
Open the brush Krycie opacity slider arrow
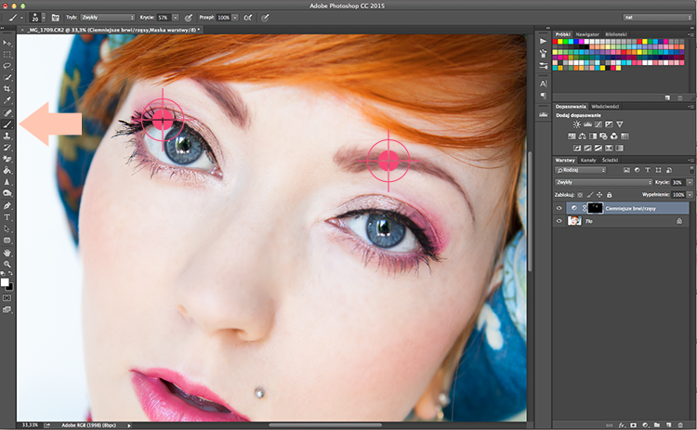coord(176,18)
